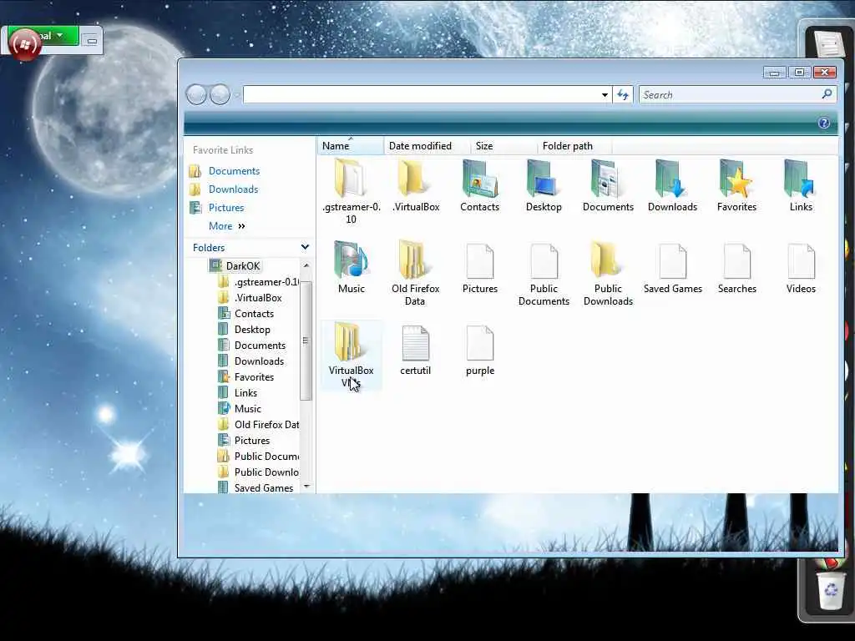This screenshot has height=641, width=855.
Task: Click the small button beside green toolbar
Action: [91, 40]
